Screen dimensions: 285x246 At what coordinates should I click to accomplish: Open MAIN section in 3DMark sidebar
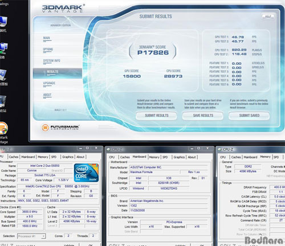point(47,38)
